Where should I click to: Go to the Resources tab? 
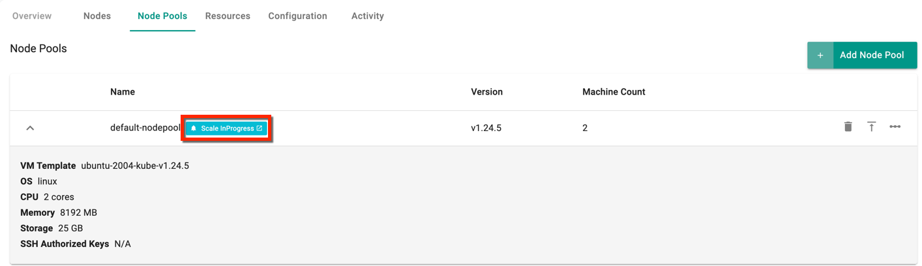tap(228, 16)
